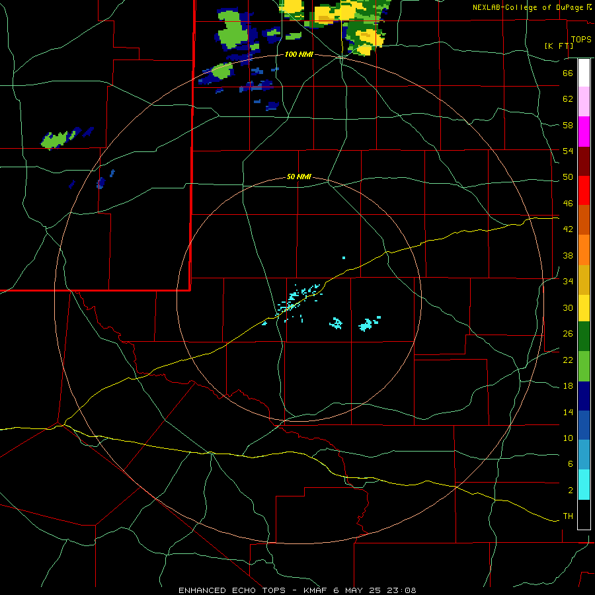The width and height of the screenshot is (595, 595).
Task: Click the legend value 14
Action: coord(568,412)
